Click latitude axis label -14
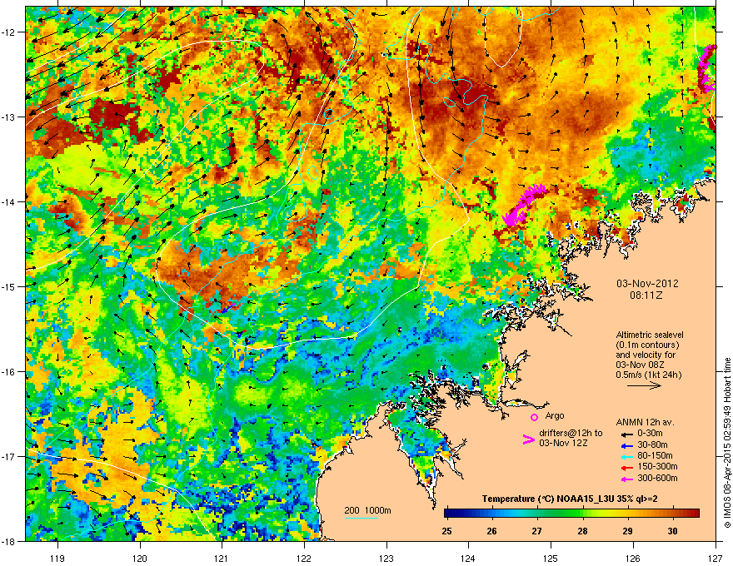Image resolution: width=733 pixels, height=566 pixels. coord(9,201)
